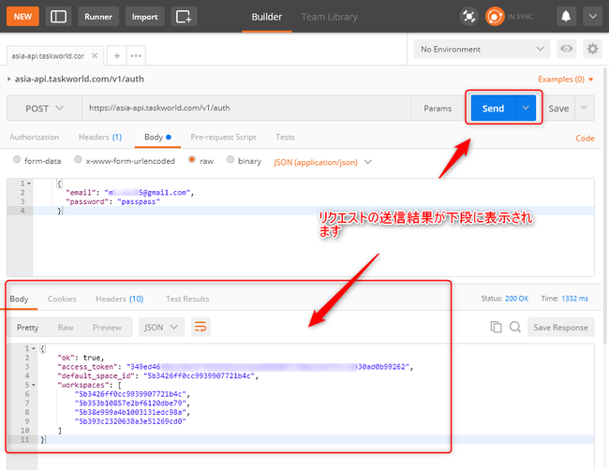Expand the Send options arrow
Viewport: 609px width, 470px height.
[x=526, y=108]
